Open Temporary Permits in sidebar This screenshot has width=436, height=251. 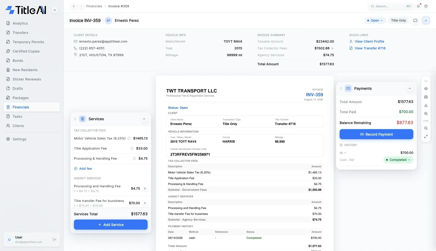coord(32,42)
